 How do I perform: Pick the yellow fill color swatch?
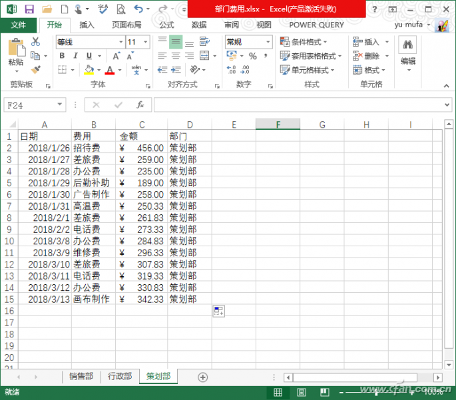click(89, 70)
